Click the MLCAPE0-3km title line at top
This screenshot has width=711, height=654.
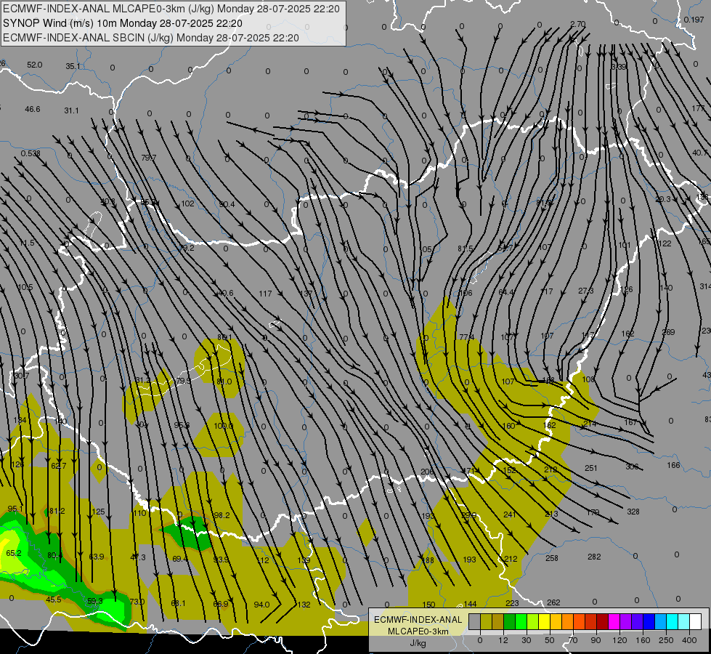click(x=171, y=9)
